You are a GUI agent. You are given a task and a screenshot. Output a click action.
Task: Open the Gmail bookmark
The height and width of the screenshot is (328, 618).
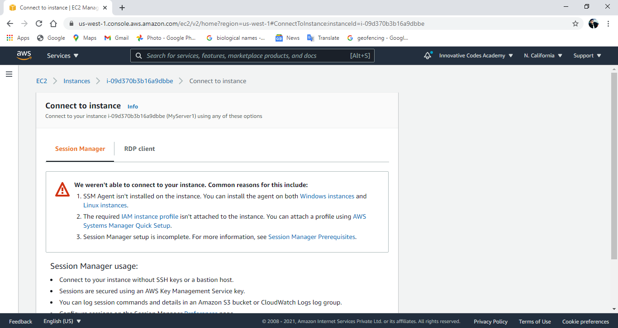click(x=116, y=38)
